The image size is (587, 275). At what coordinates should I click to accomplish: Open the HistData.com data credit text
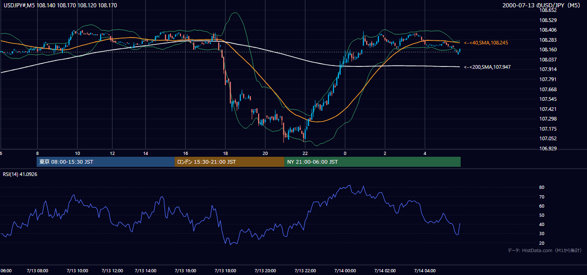pyautogui.click(x=545, y=250)
